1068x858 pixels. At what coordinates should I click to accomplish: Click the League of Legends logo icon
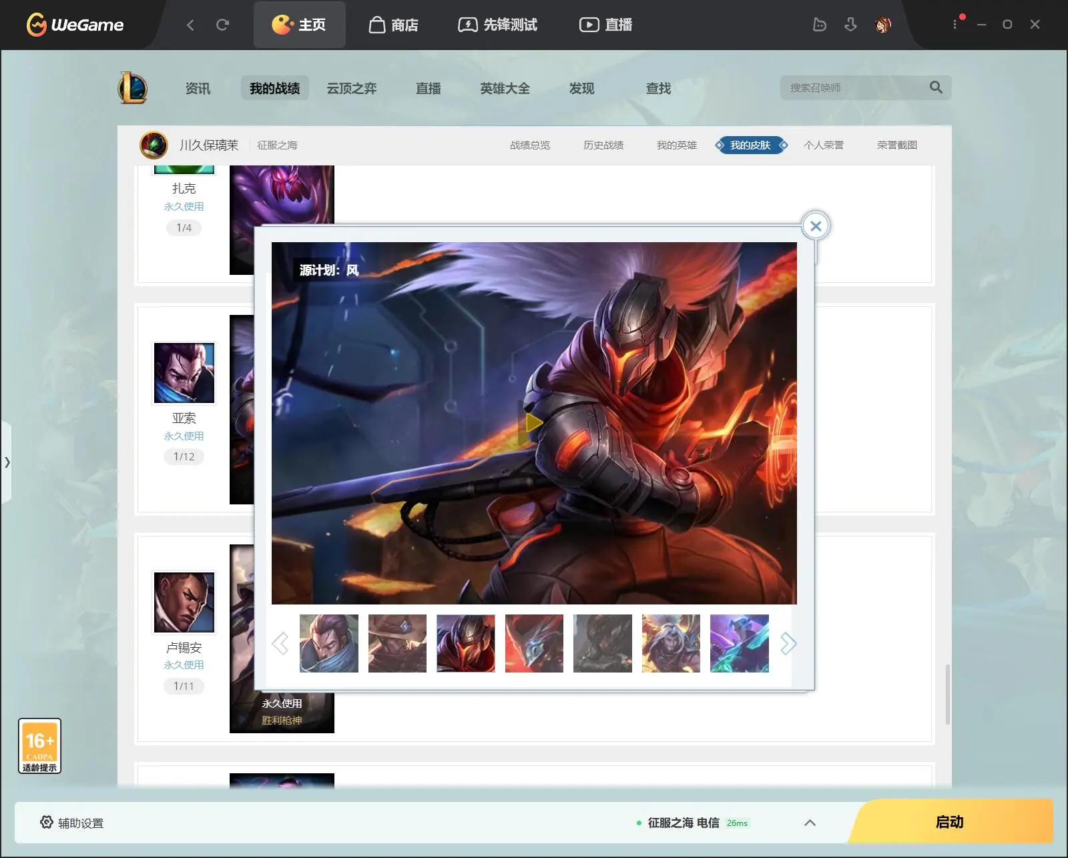(x=133, y=87)
